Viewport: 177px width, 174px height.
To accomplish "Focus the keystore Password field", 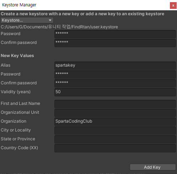I will pos(115,34).
